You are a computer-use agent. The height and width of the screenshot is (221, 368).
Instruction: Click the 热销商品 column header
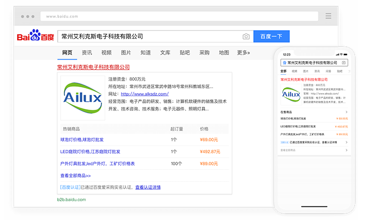(x=71, y=129)
